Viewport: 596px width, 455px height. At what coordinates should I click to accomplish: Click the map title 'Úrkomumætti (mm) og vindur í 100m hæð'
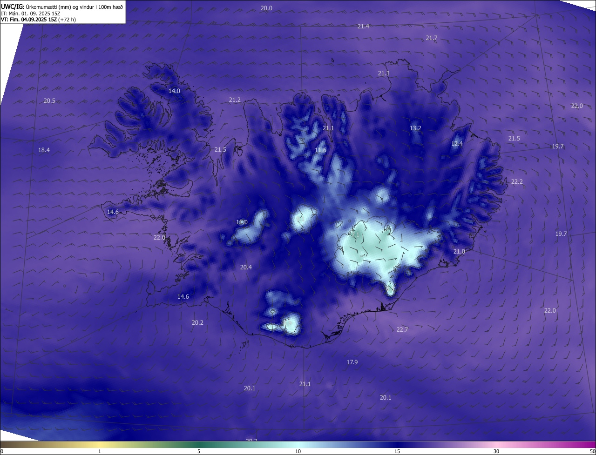tap(74, 7)
